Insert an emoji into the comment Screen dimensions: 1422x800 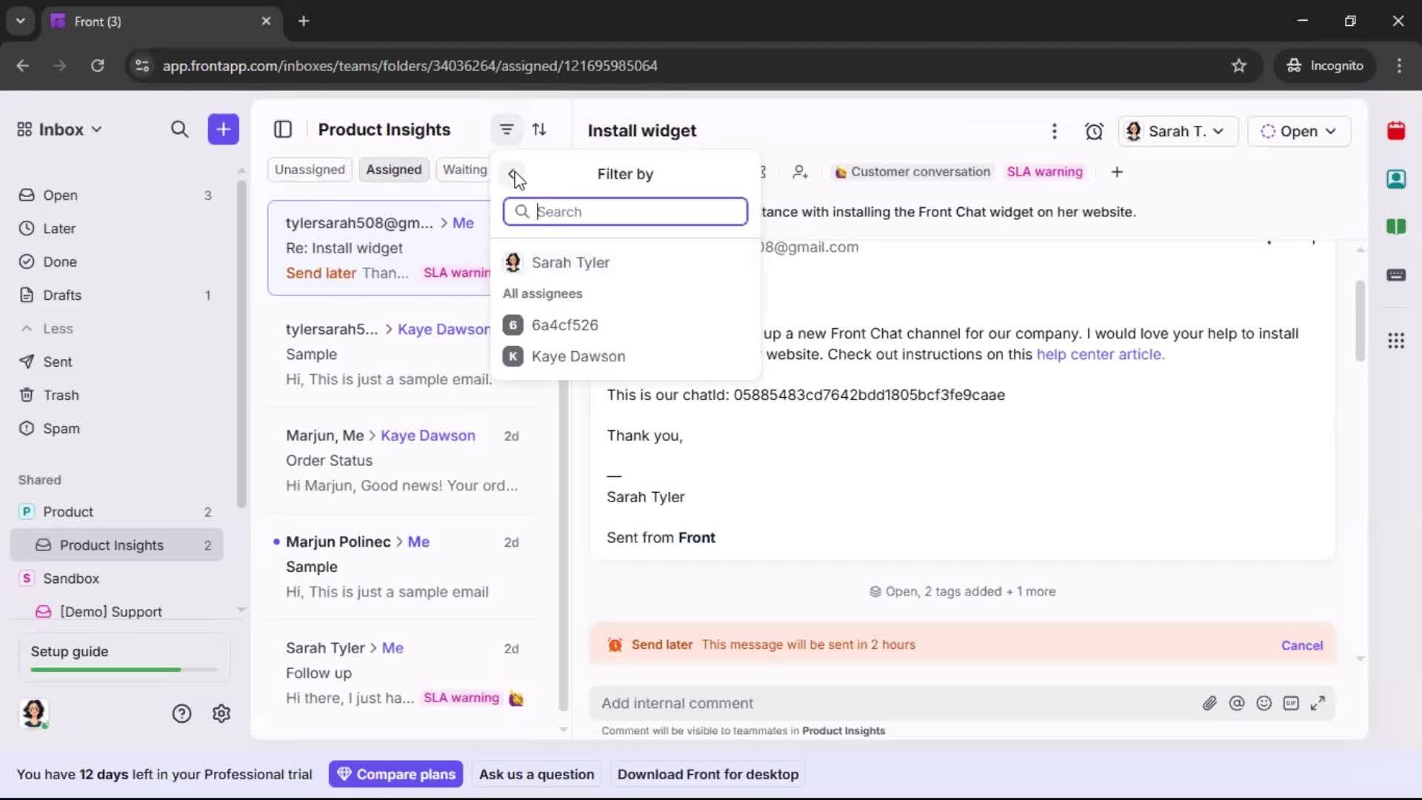[x=1264, y=703]
